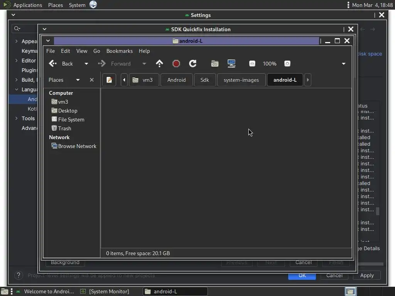395x296 pixels.
Task: Open the Edit menu
Action: tap(66, 51)
